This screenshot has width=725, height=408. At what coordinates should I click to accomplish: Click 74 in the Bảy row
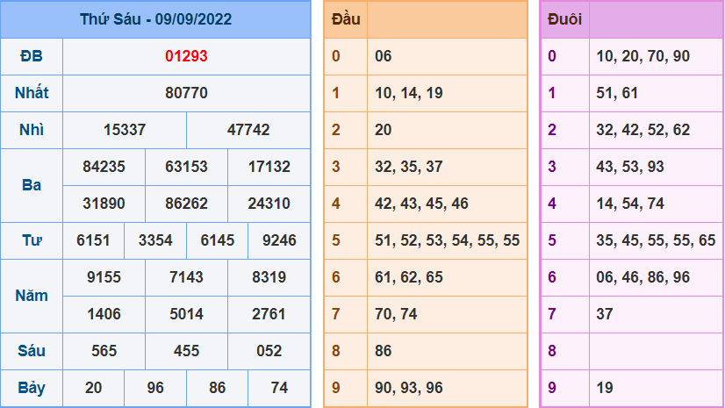(x=279, y=388)
